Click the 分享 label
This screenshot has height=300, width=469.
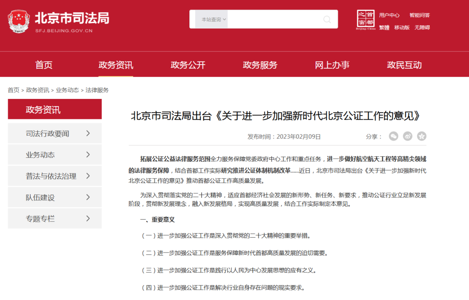374,136
